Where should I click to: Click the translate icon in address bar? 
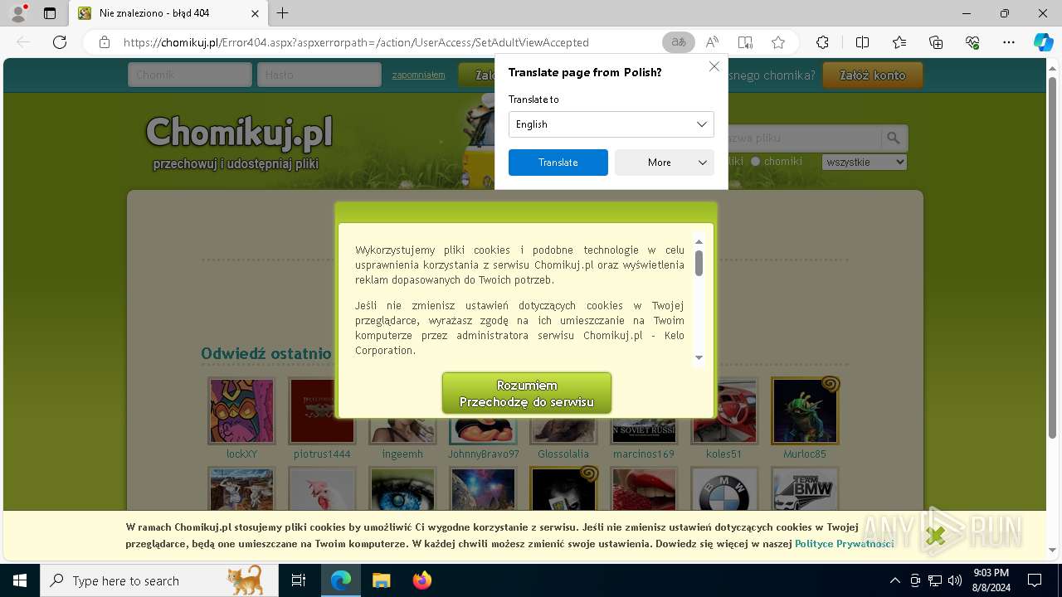point(679,42)
